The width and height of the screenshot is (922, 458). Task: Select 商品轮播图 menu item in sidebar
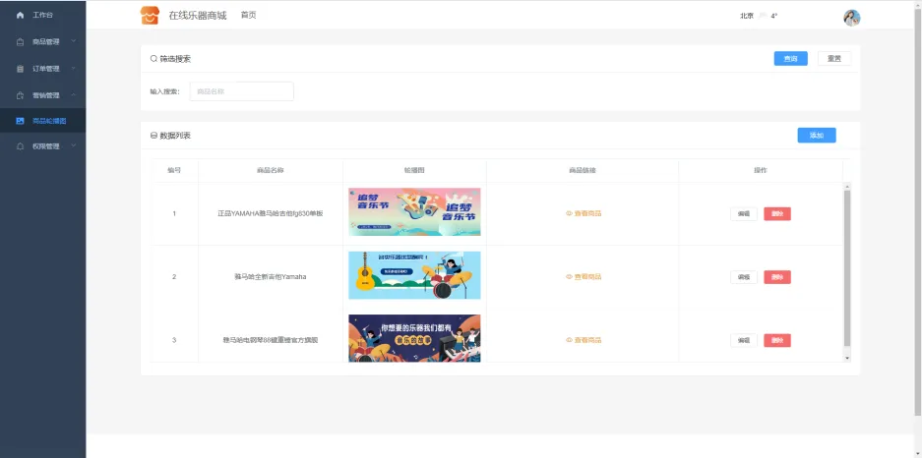49,121
